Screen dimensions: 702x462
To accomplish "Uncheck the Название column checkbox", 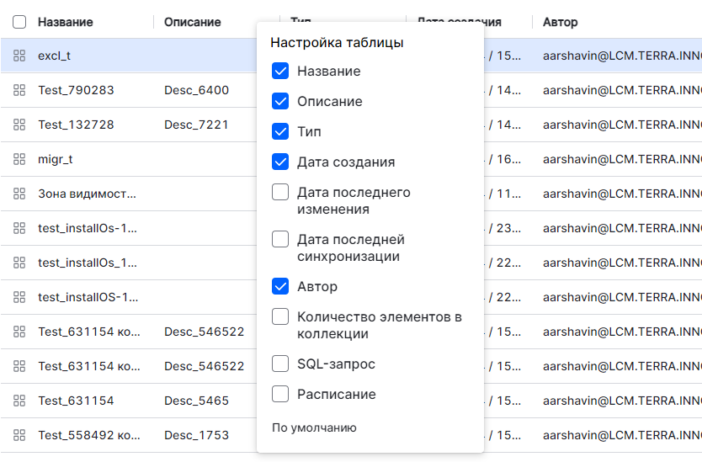I will 280,72.
